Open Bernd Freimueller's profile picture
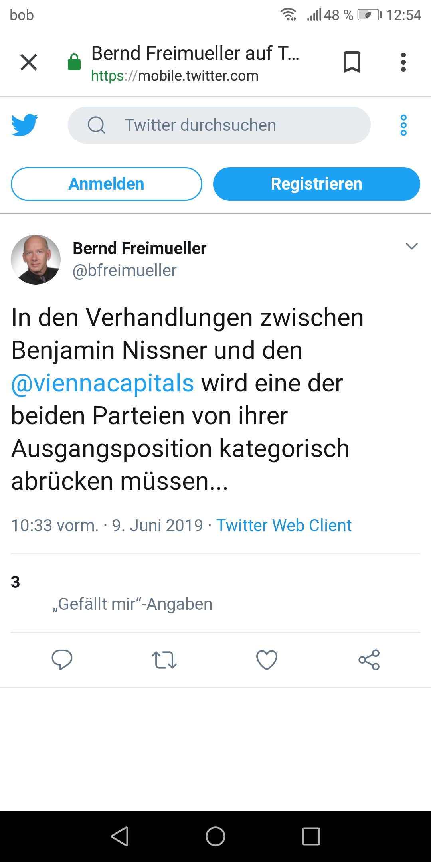The image size is (431, 862). pos(36,259)
